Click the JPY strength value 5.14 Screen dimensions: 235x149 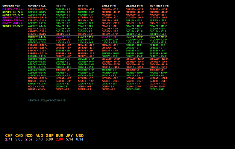coord(70,139)
